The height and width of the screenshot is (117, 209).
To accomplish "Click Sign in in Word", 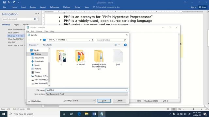I will (x=193, y=7).
